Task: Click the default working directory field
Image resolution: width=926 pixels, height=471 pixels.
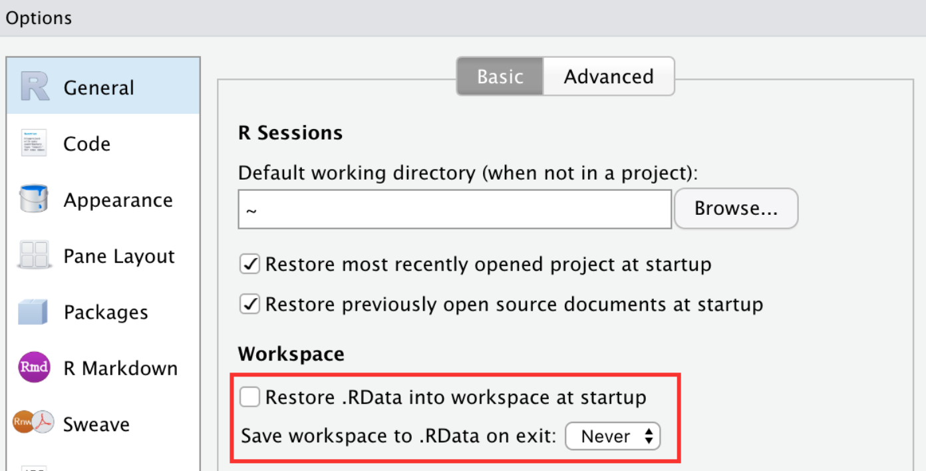Action: (x=455, y=209)
